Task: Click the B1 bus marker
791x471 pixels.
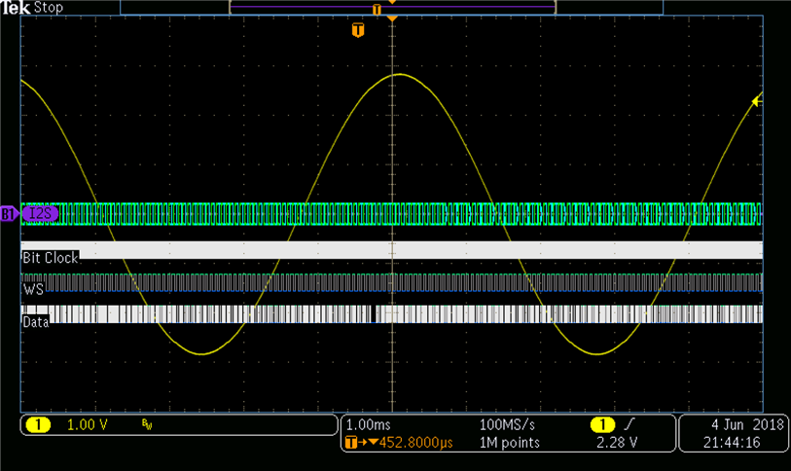Action: coord(8,213)
